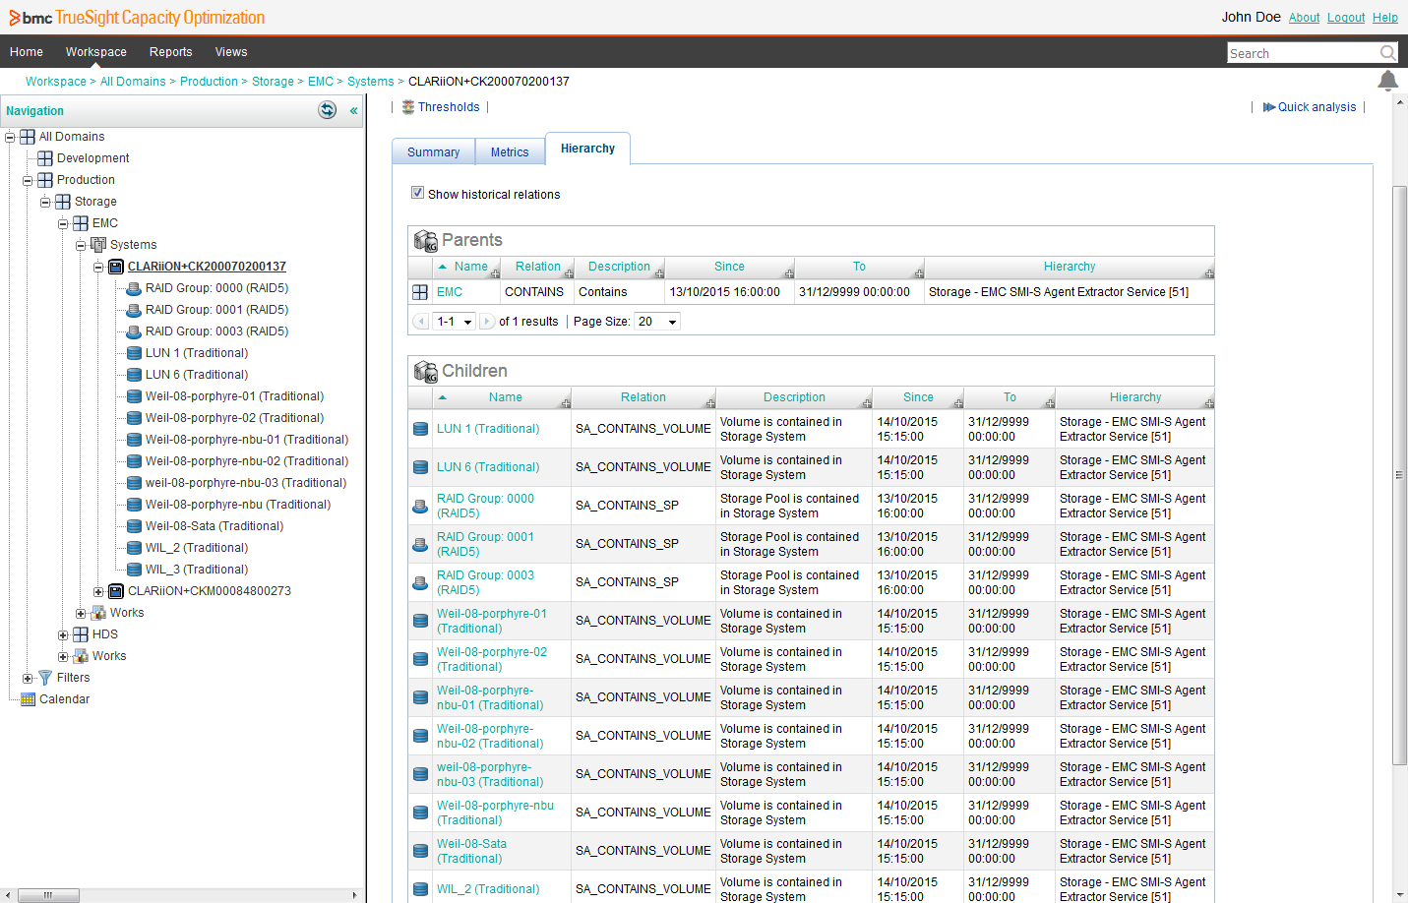Click the Logout link
The image size is (1408, 903).
click(x=1346, y=18)
